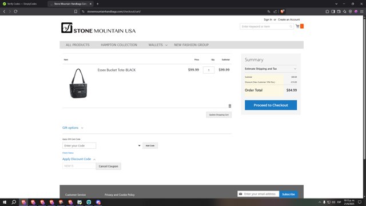Open the extensions puzzle icon
Image resolution: width=366 pixels, height=206 pixels.
tap(327, 11)
